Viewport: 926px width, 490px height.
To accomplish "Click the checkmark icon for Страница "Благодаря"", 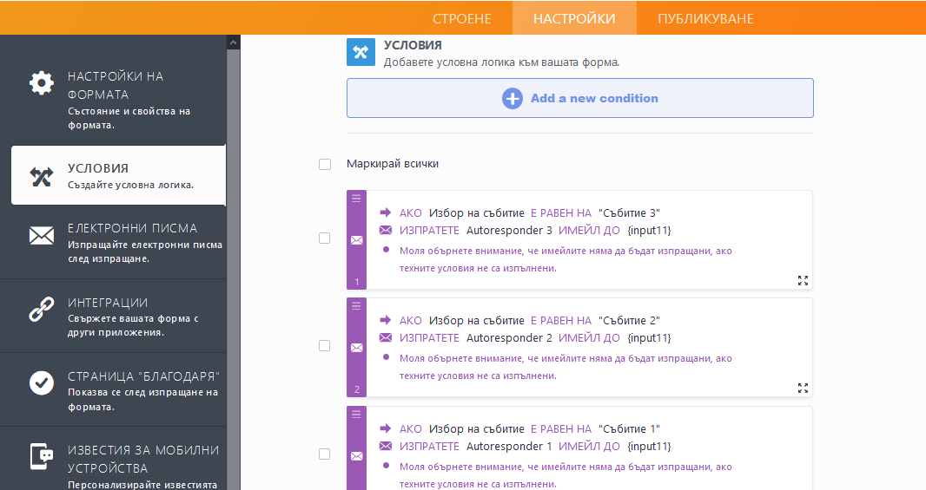I will coord(41,382).
